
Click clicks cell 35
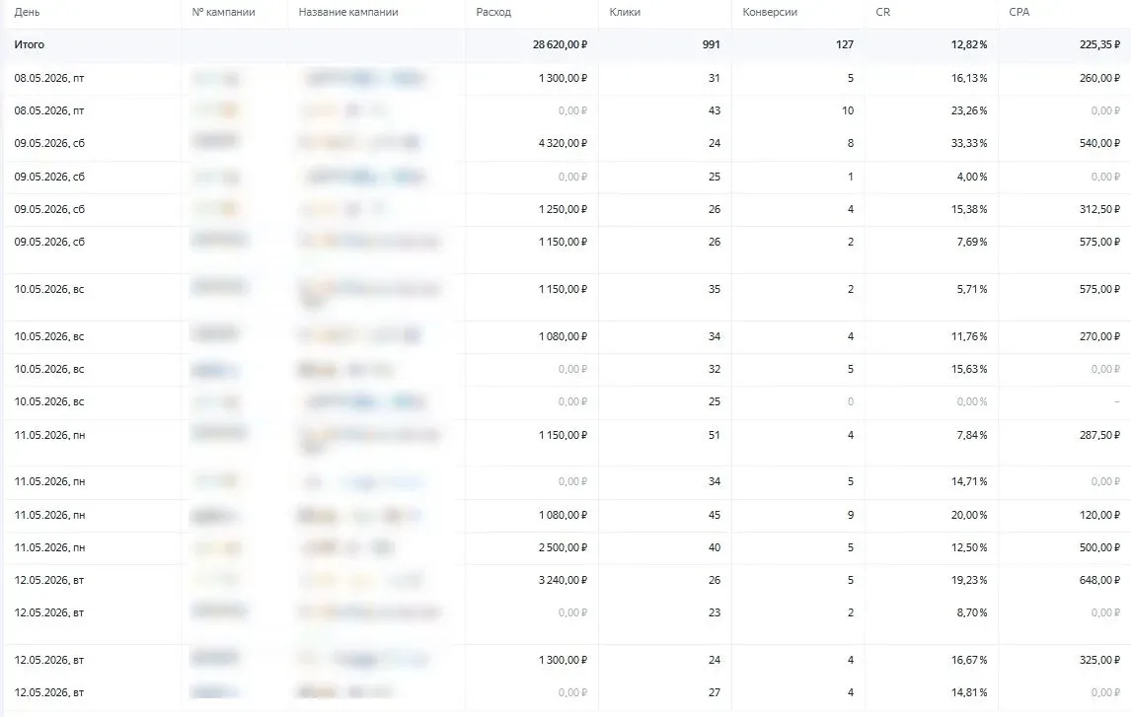pyautogui.click(x=715, y=289)
